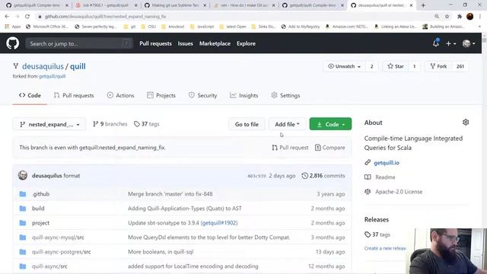Open the 403c939 commit hash
Image resolution: width=487 pixels, height=274 pixels.
[x=256, y=176]
